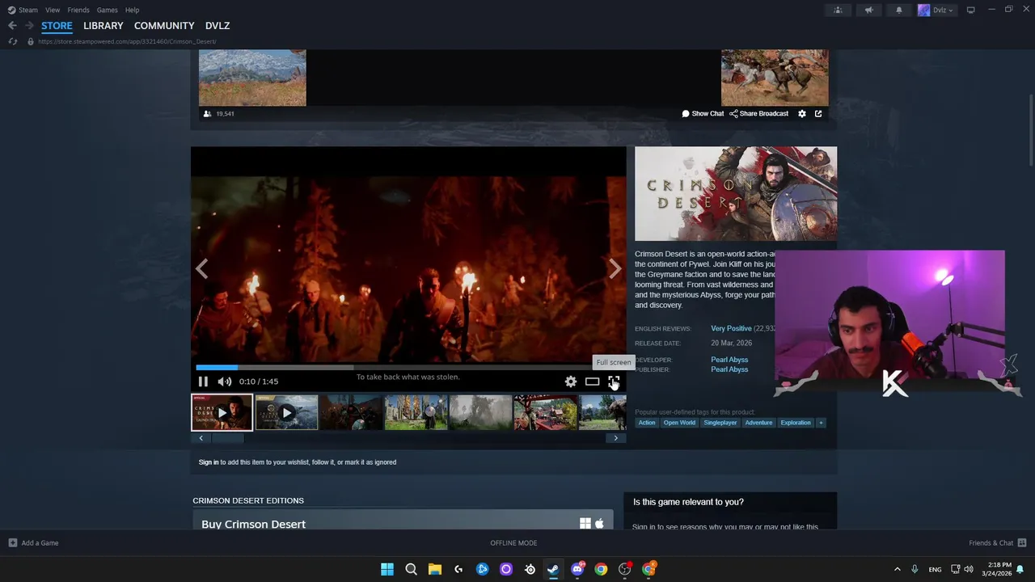
Task: Select the Exploration tag
Action: point(796,423)
